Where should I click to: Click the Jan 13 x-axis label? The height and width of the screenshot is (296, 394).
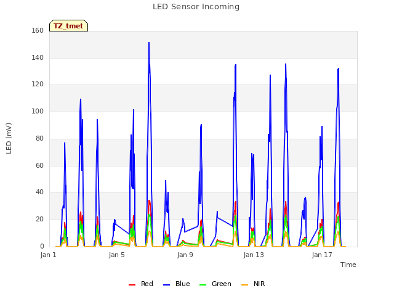tap(254, 255)
